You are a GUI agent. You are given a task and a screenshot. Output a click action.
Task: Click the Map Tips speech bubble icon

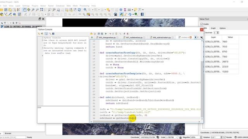click(x=135, y=10)
